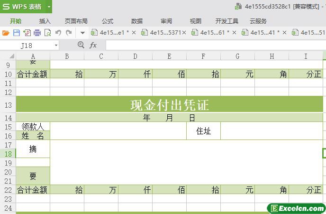Open the Name Box dropdown arrow
Screen dimensions: 326x214
click(56, 46)
